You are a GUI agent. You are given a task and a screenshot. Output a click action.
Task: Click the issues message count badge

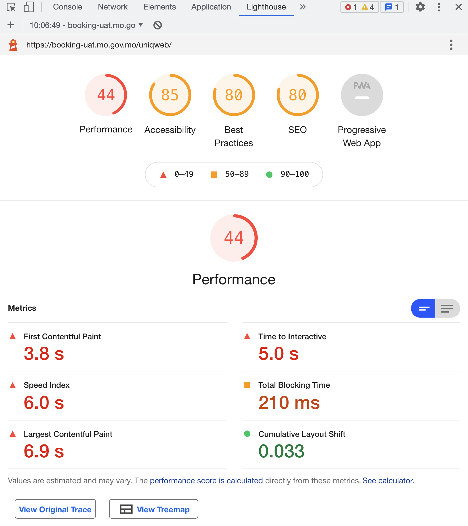pos(392,7)
